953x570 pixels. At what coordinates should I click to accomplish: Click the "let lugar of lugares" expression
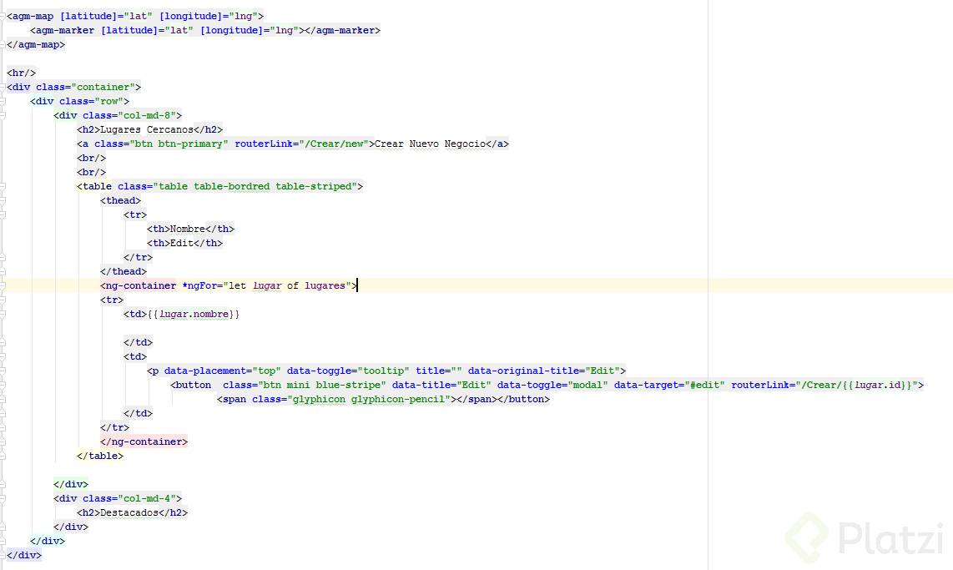pos(287,285)
